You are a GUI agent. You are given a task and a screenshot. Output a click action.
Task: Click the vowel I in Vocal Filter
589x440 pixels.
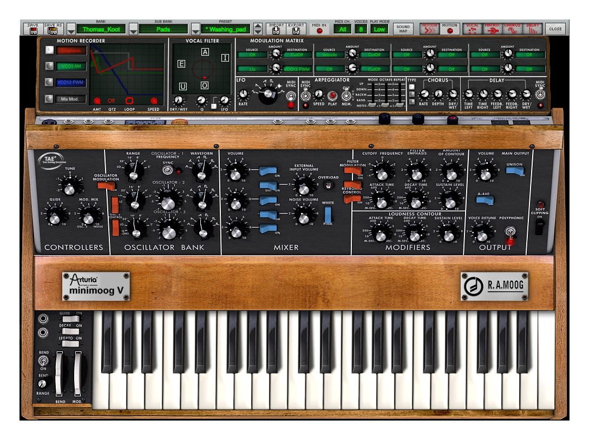tap(225, 57)
